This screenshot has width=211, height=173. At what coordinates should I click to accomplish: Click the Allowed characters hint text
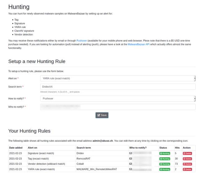click(x=60, y=92)
